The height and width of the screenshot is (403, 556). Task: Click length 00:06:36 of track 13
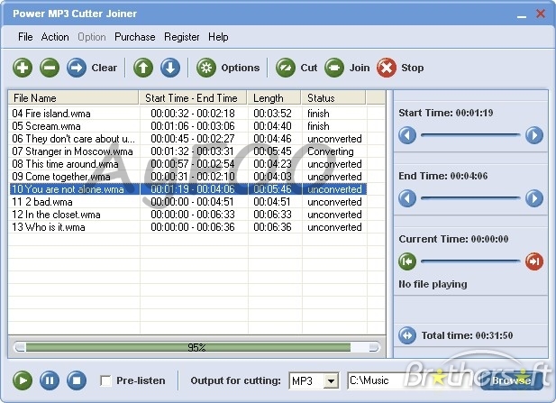point(273,227)
